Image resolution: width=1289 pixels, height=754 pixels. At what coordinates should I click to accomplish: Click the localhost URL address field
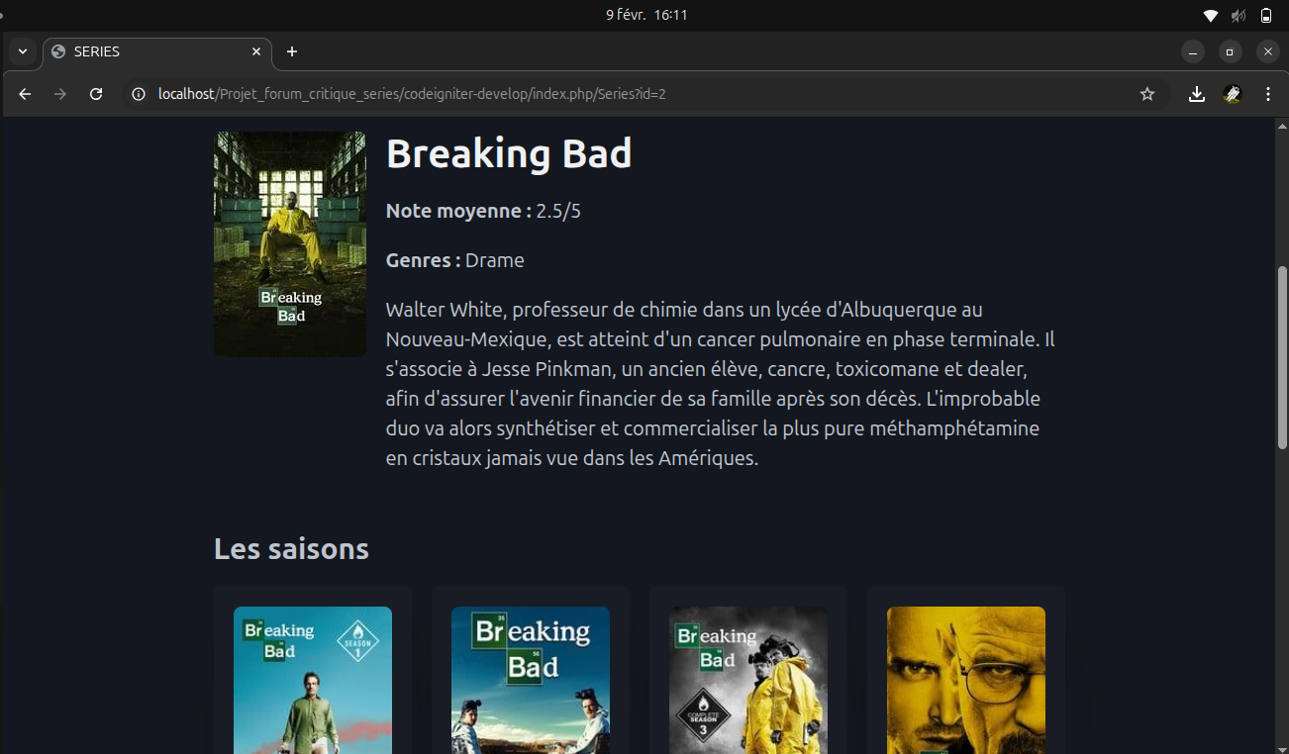644,94
